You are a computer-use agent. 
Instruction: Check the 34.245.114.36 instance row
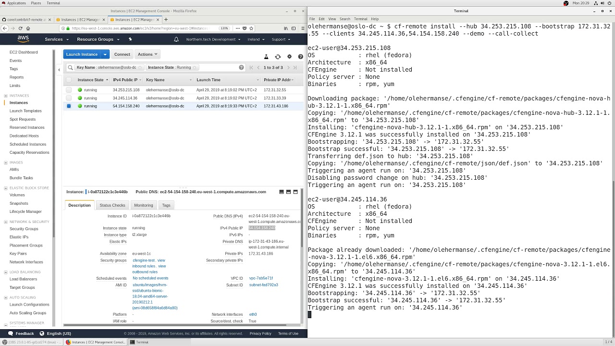[x=69, y=98]
